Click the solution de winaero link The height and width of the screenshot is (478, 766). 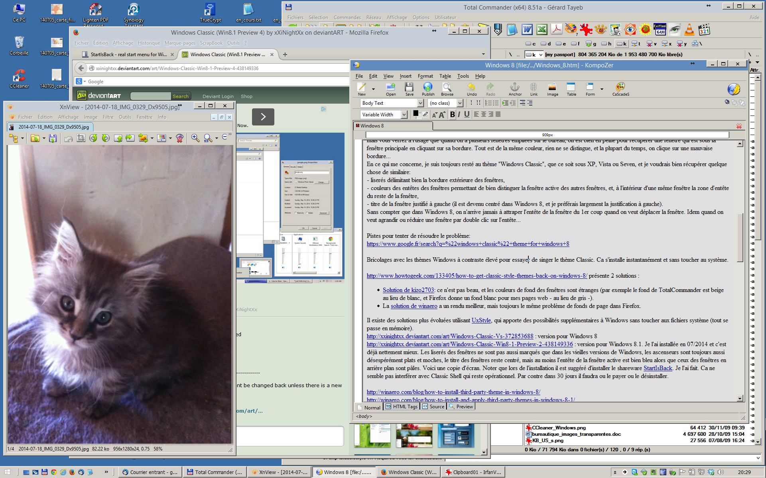[414, 306]
